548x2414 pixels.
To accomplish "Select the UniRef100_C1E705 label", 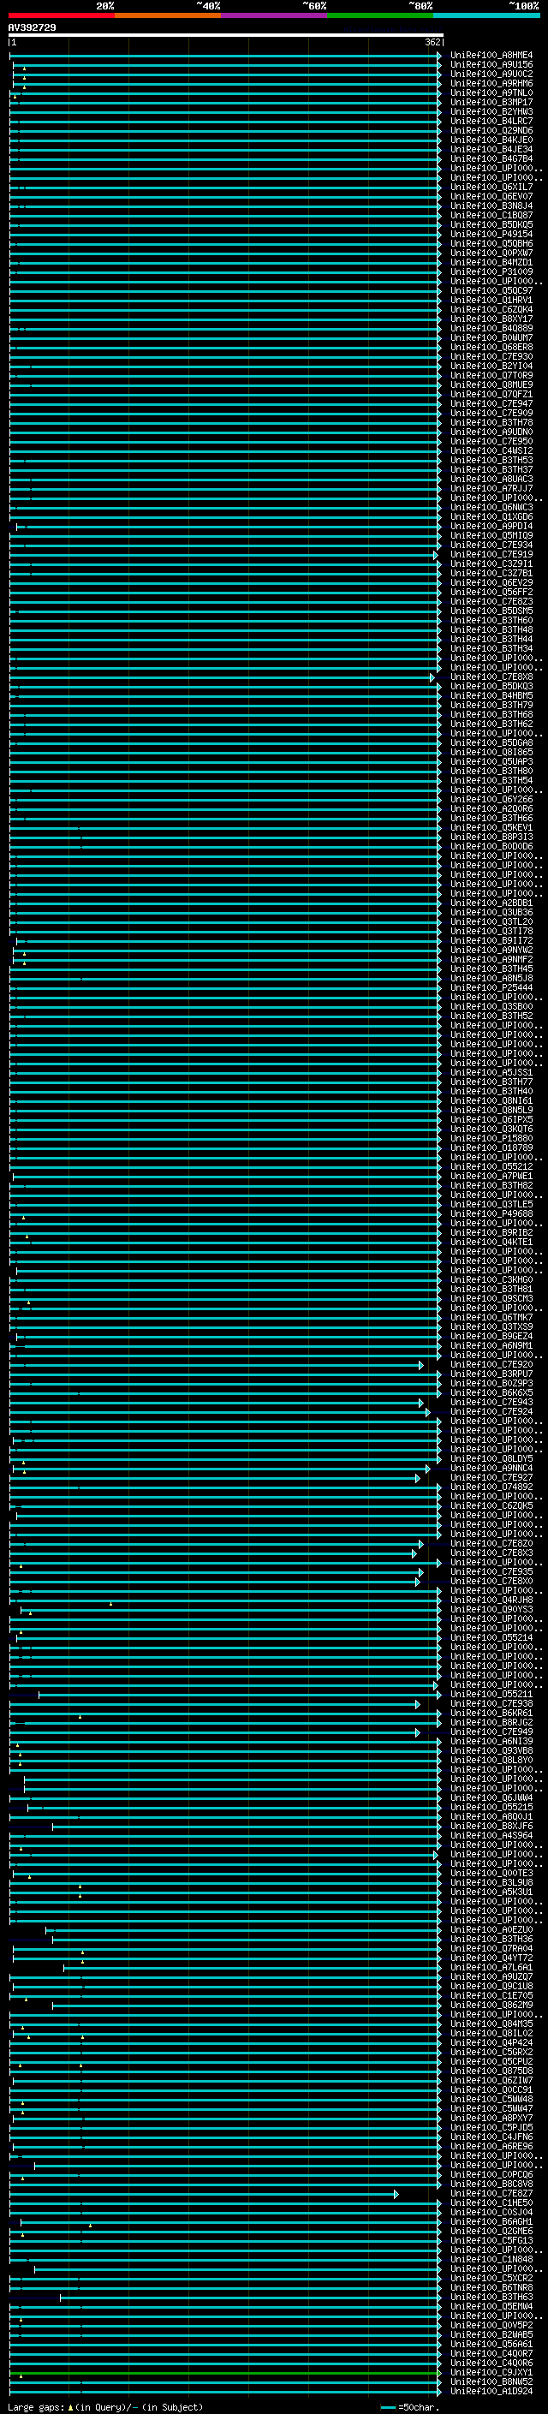I will 491,1996.
